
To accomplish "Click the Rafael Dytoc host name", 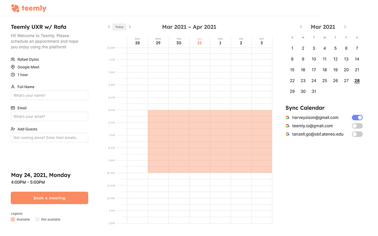I will (28, 59).
